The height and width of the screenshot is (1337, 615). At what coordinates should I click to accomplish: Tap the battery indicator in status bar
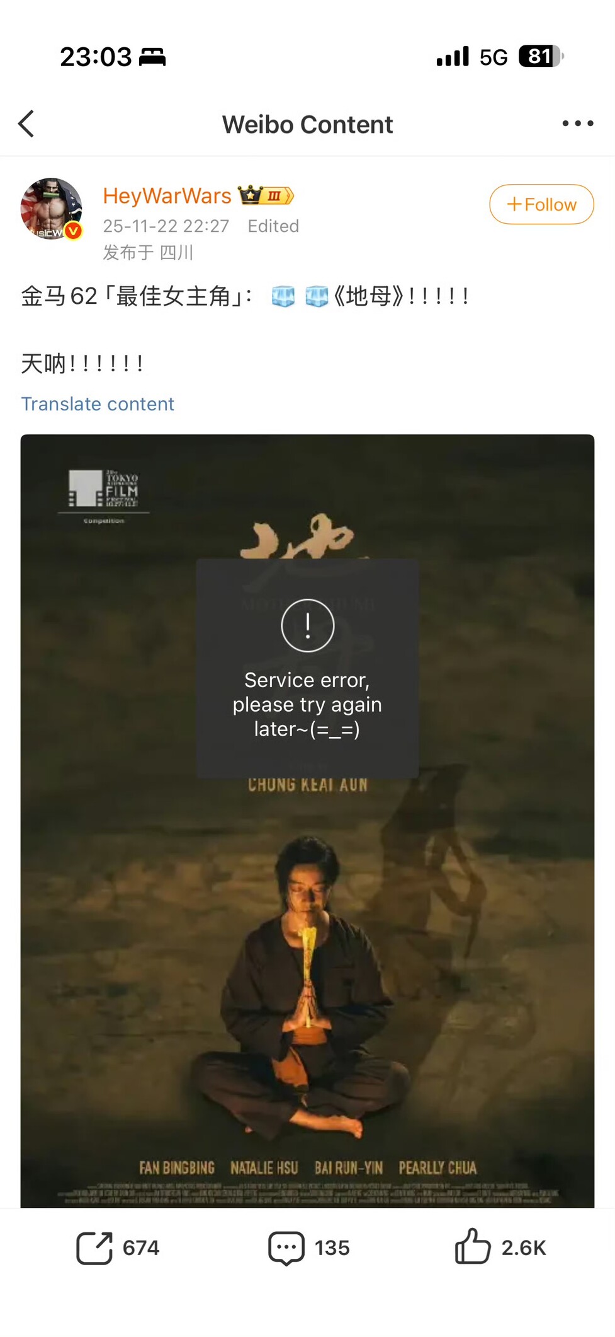point(541,56)
